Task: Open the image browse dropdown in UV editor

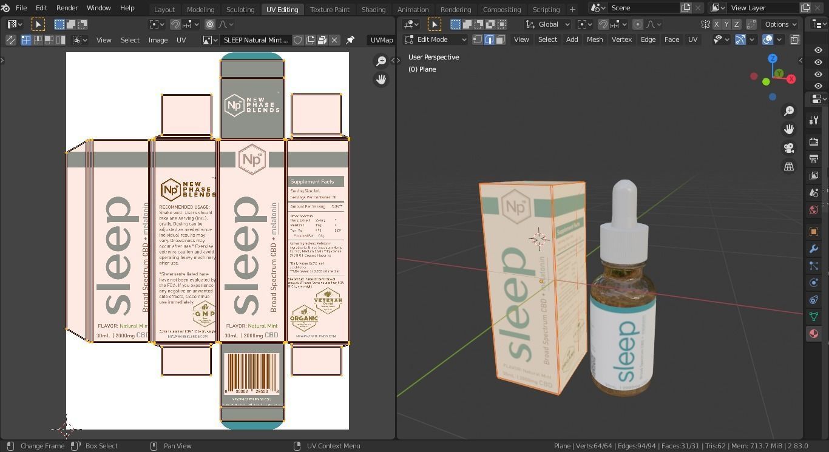Action: coord(210,40)
